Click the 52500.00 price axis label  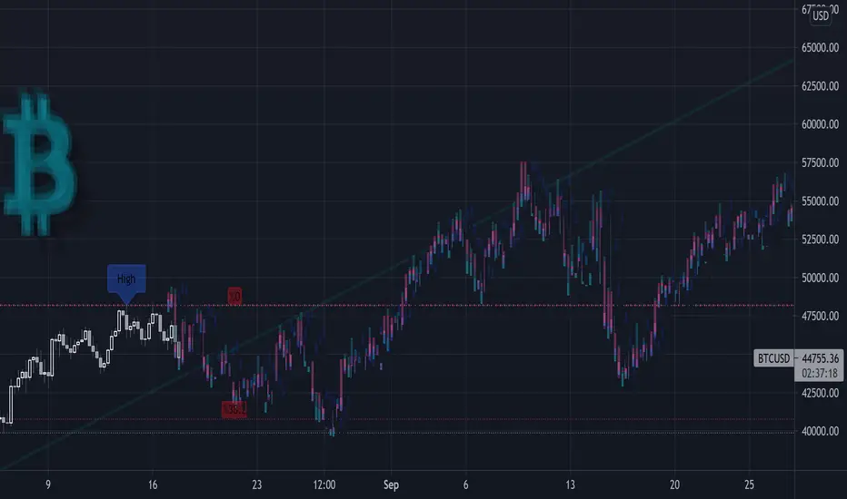pyautogui.click(x=820, y=239)
